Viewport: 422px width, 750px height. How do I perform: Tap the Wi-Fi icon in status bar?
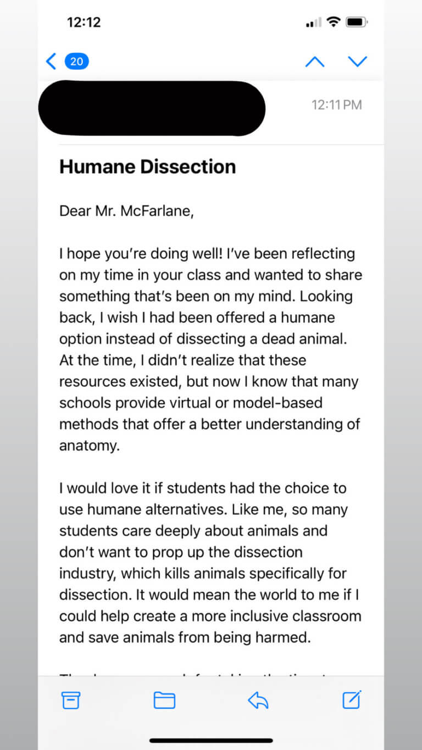click(x=333, y=22)
